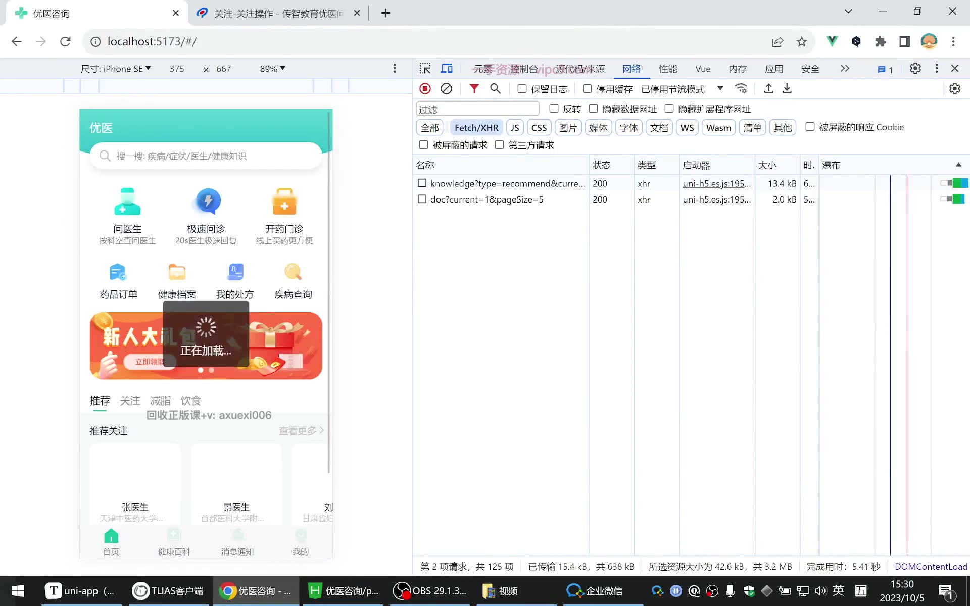The width and height of the screenshot is (970, 606).
Task: Click the 搜一搜 search box
Action: coord(206,156)
